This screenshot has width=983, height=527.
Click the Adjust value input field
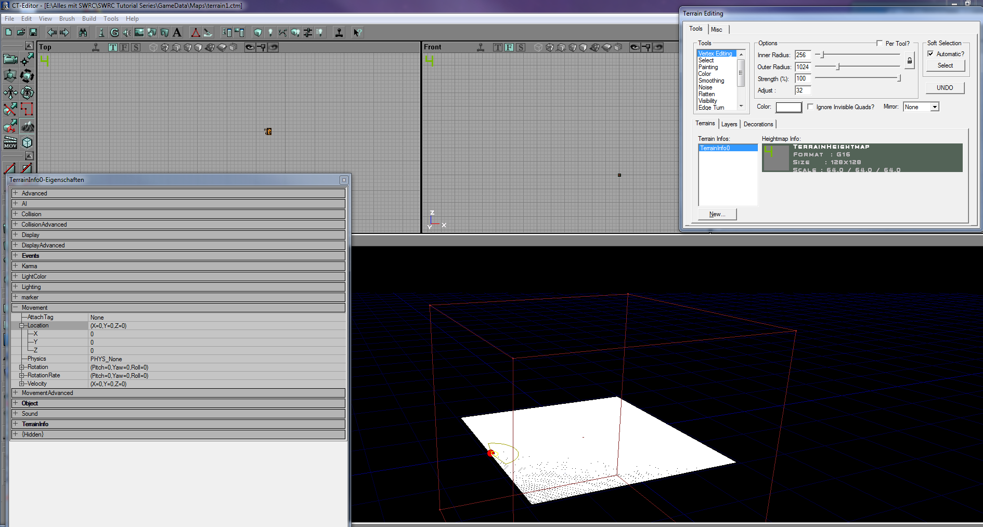(803, 90)
